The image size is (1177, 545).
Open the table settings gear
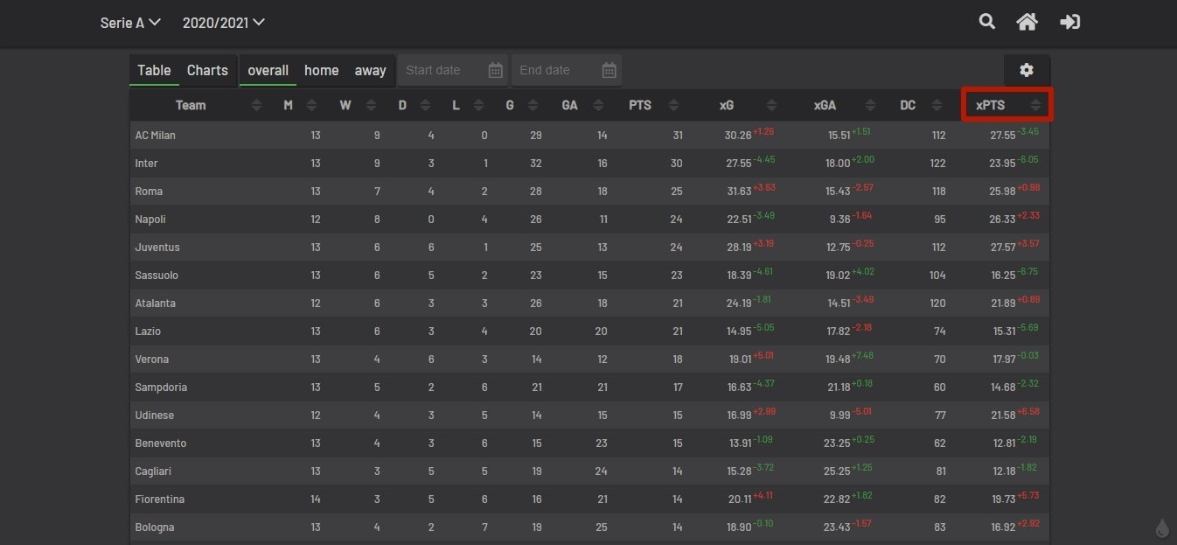click(1027, 70)
